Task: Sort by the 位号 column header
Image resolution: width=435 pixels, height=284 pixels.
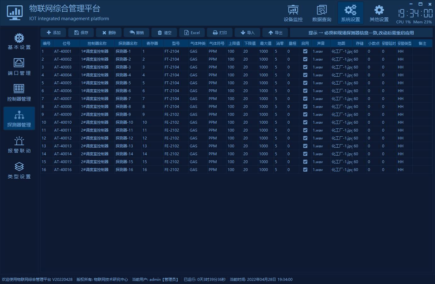Action: tap(66, 43)
